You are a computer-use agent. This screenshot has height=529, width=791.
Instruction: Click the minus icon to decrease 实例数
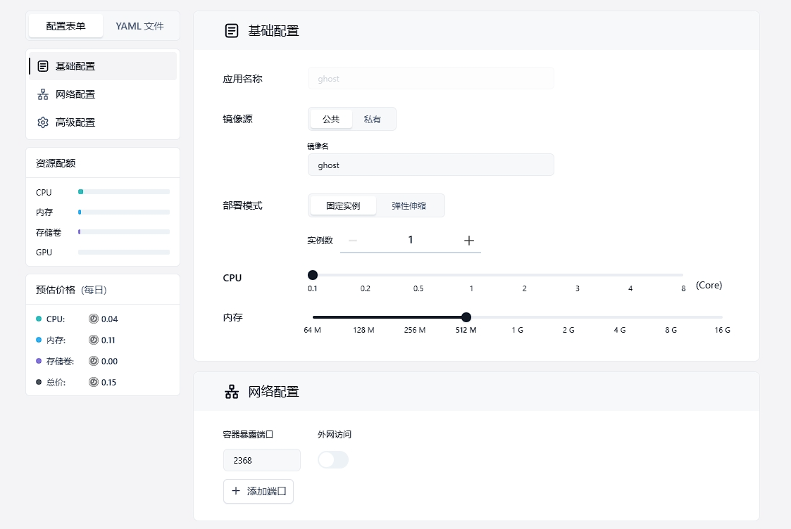point(353,241)
